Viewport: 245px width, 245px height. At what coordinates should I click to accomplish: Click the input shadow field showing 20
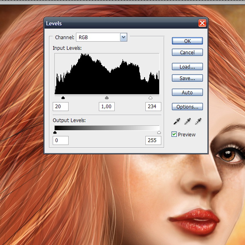tap(60, 107)
